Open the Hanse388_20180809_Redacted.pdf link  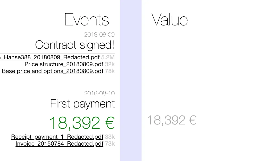(x=51, y=57)
